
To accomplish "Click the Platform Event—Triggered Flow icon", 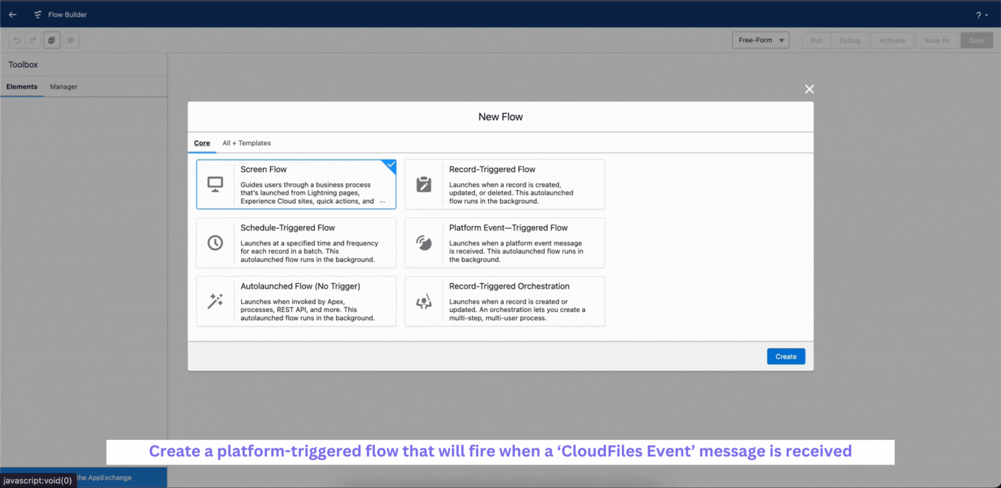I will (x=424, y=242).
